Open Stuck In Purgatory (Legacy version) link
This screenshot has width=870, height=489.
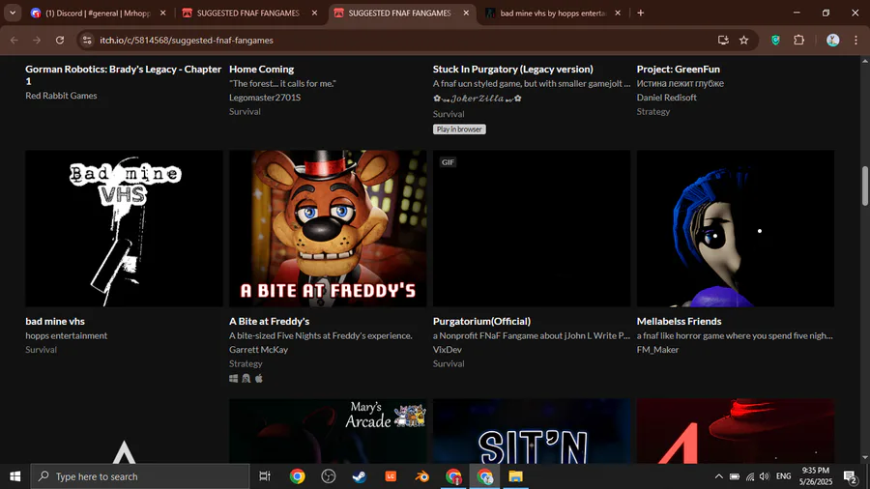coord(512,69)
